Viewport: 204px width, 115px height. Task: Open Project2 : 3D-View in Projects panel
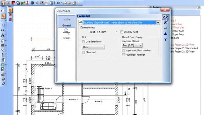click(x=183, y=52)
